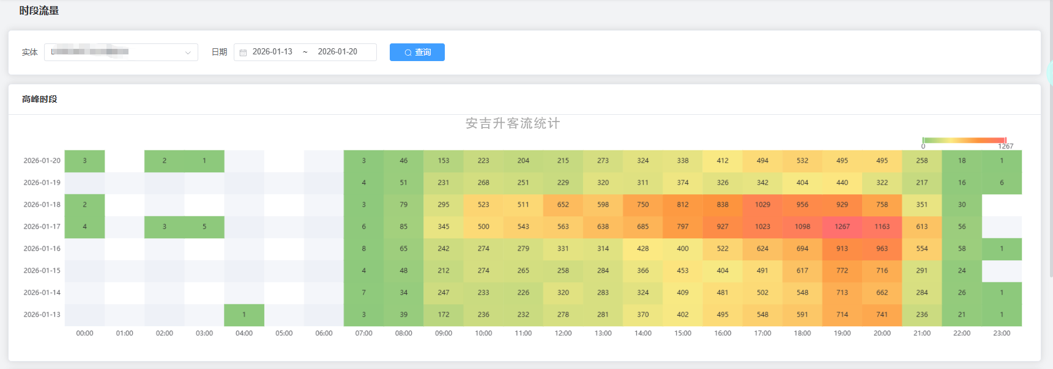This screenshot has height=369, width=1053.
Task: Click the peak heatmap cell 1267
Action: 842,227
